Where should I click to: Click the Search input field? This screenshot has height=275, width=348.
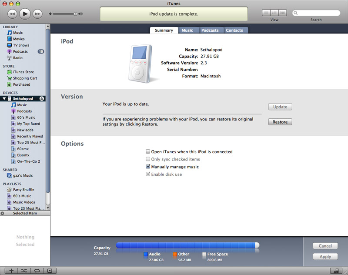tap(316, 13)
